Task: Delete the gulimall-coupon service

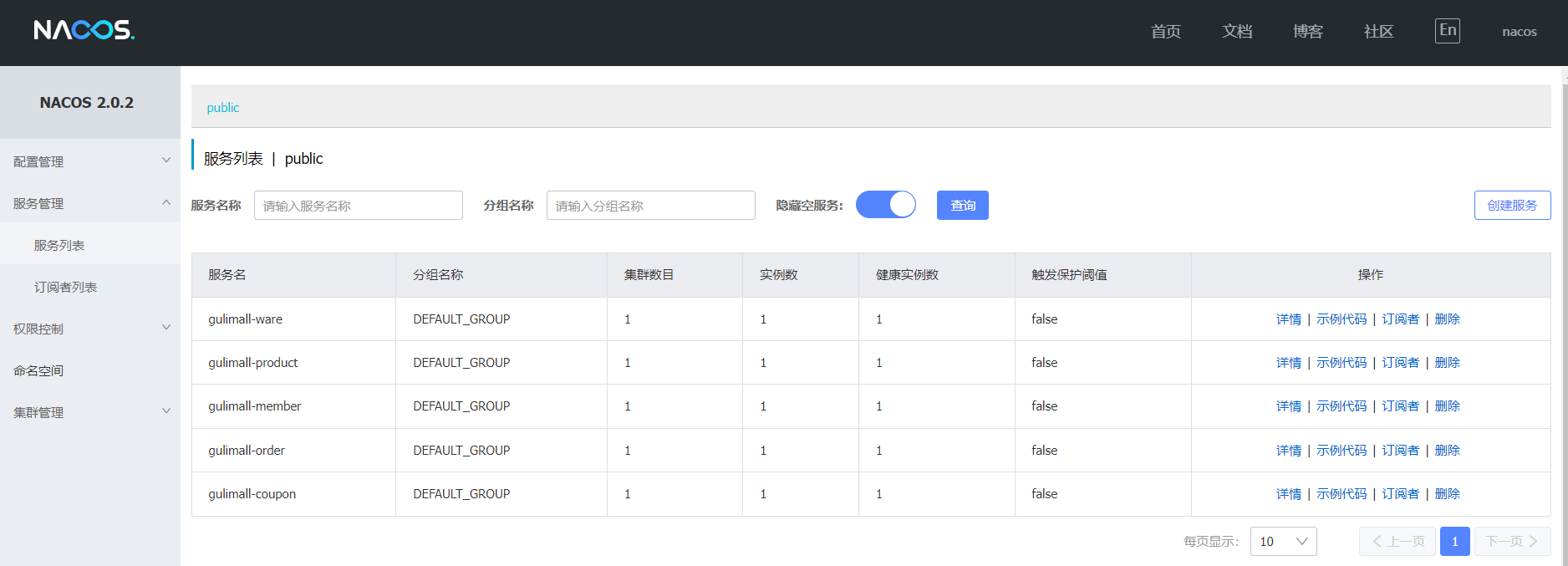Action: 1447,494
